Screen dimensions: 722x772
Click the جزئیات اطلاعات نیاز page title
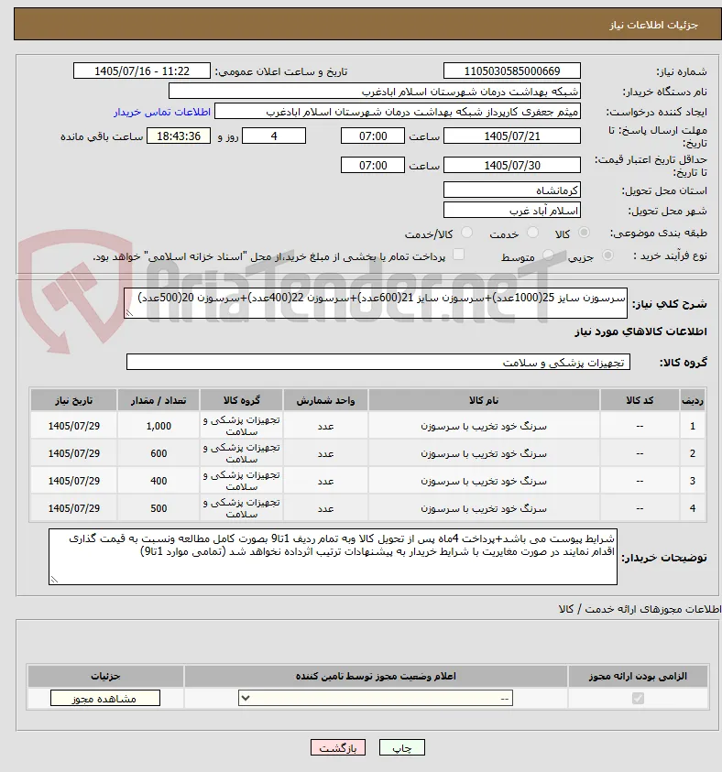coord(653,25)
